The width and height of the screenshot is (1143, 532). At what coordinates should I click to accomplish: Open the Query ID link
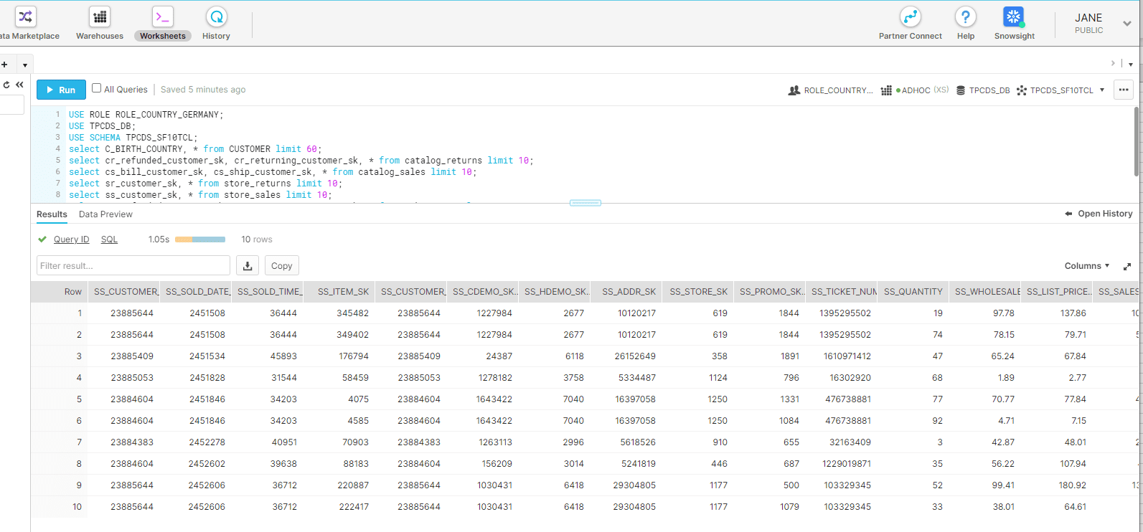[72, 239]
